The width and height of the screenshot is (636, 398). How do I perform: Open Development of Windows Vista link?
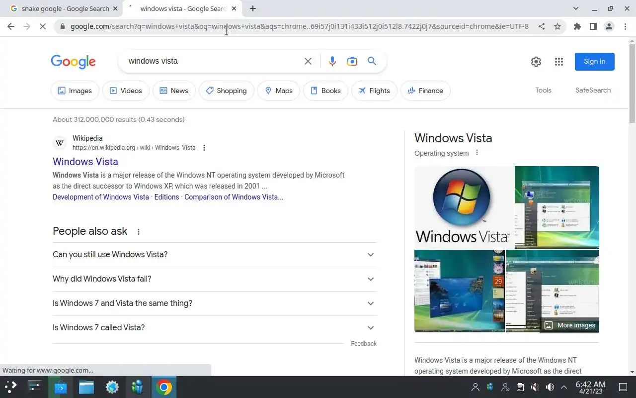(101, 197)
